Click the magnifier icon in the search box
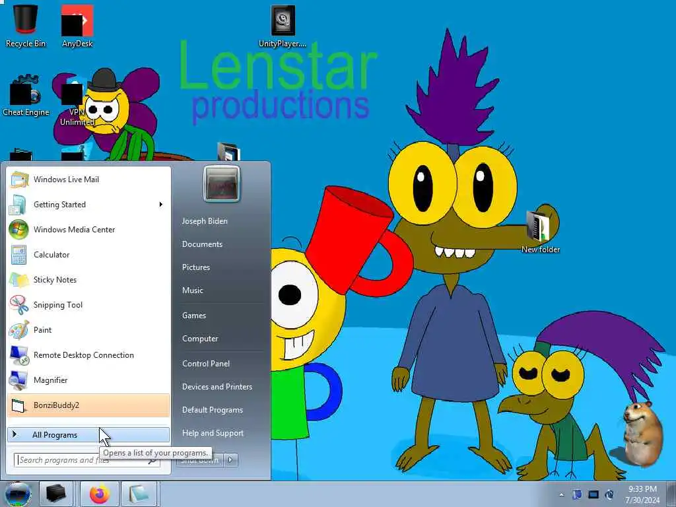Viewport: 676px width, 507px height. pos(152,460)
